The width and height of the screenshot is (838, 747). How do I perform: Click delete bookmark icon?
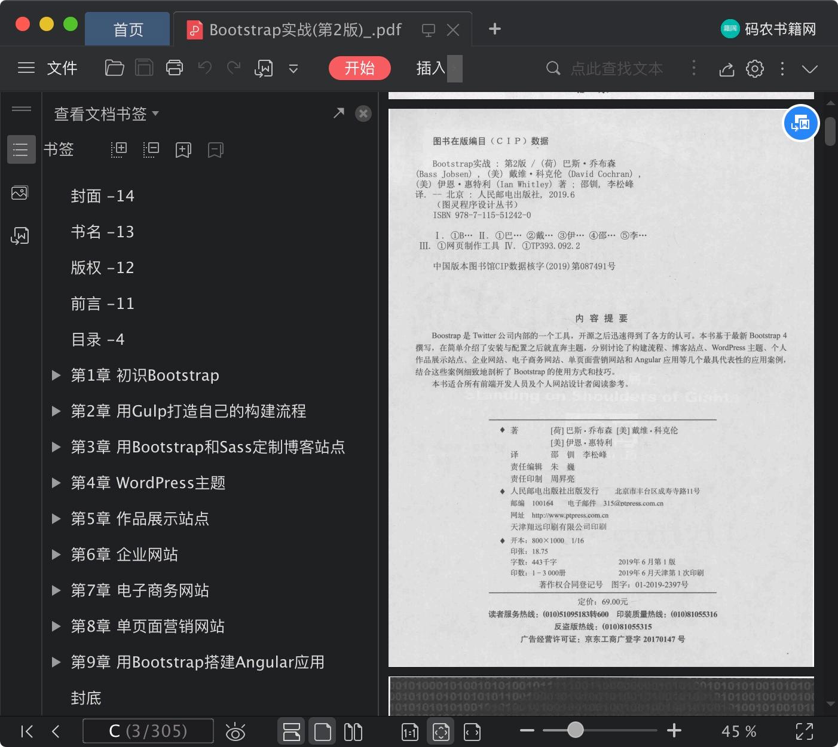coord(216,149)
